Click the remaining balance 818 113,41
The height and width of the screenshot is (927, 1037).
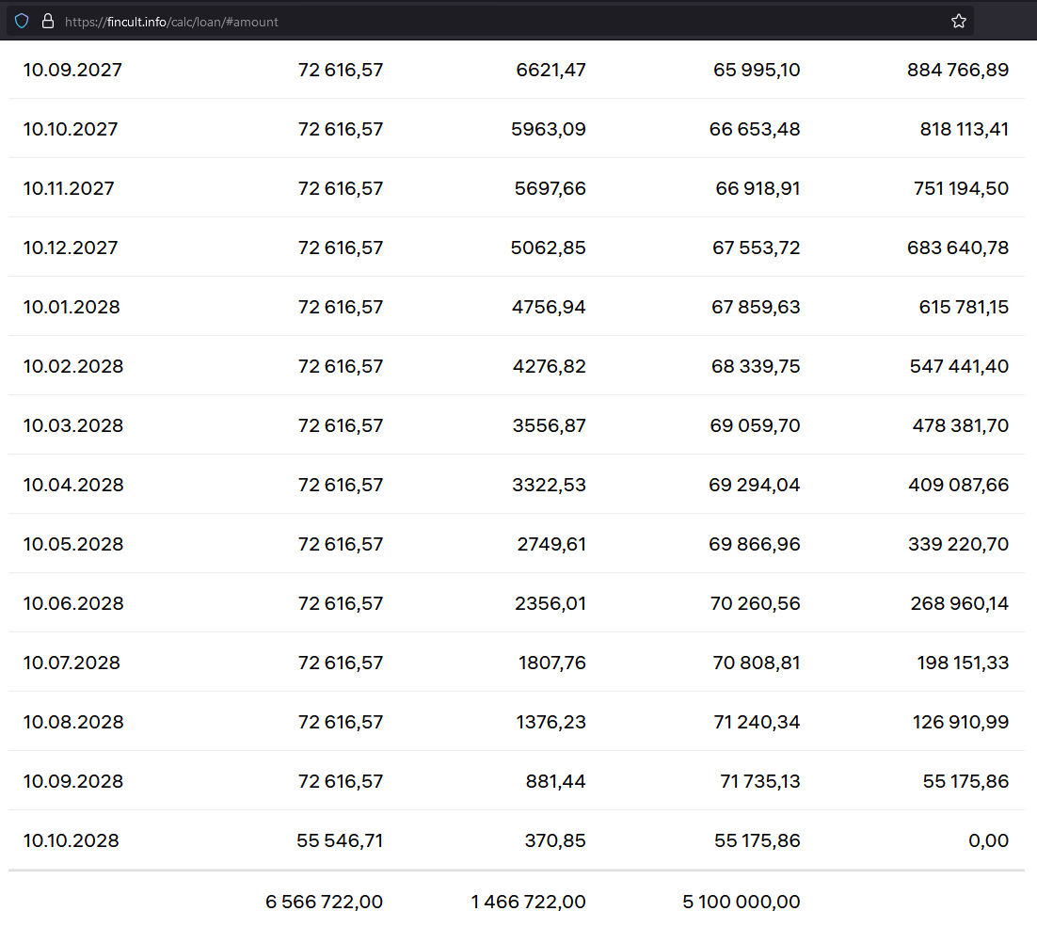point(964,129)
